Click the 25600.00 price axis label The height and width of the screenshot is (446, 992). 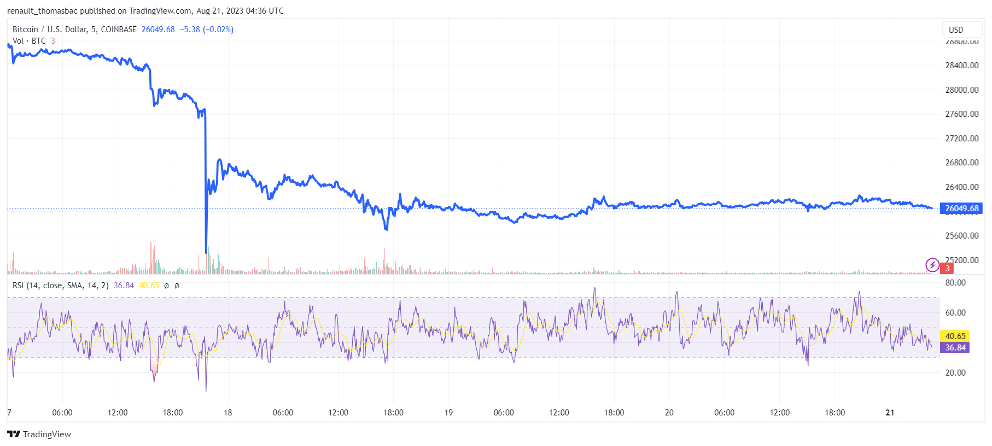tap(962, 236)
